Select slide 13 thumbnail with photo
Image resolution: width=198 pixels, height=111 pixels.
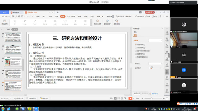click(13, 61)
